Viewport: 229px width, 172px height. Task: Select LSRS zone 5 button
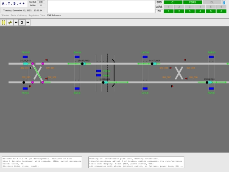coord(211,7)
